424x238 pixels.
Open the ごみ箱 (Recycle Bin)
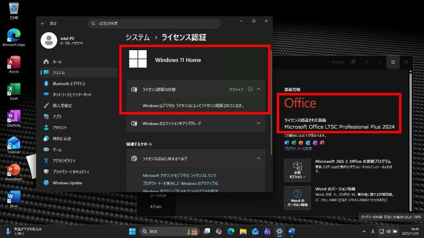[14, 8]
